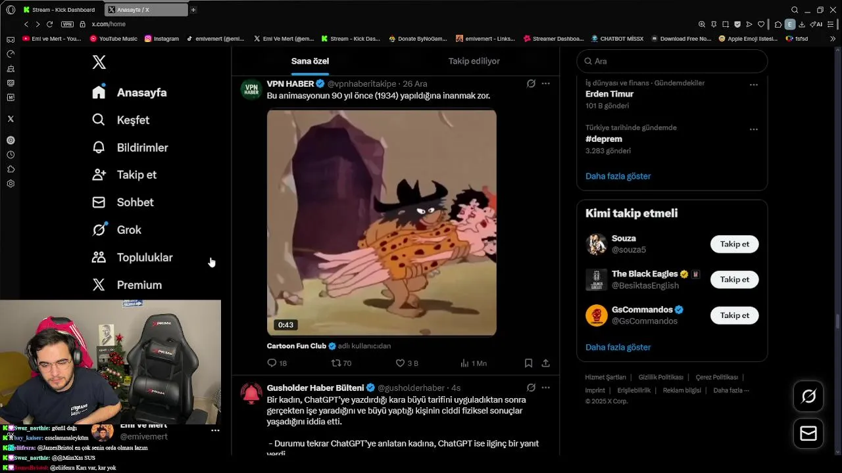Open the Opera menu logo
The image size is (842, 473).
tap(11, 10)
